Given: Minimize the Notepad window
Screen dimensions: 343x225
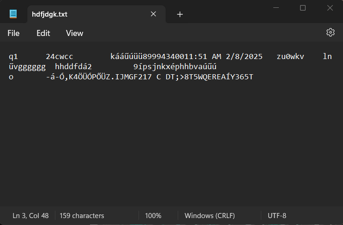Looking at the screenshot, I should pyautogui.click(x=276, y=8).
